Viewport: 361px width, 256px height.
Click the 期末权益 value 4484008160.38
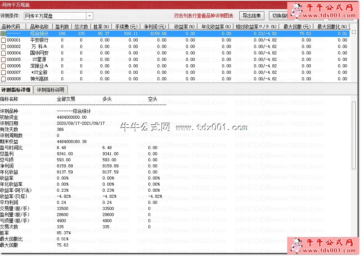(72, 142)
